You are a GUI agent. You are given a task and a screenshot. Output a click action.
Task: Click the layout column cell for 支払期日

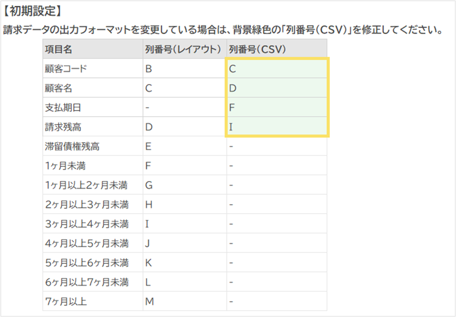[x=184, y=107]
